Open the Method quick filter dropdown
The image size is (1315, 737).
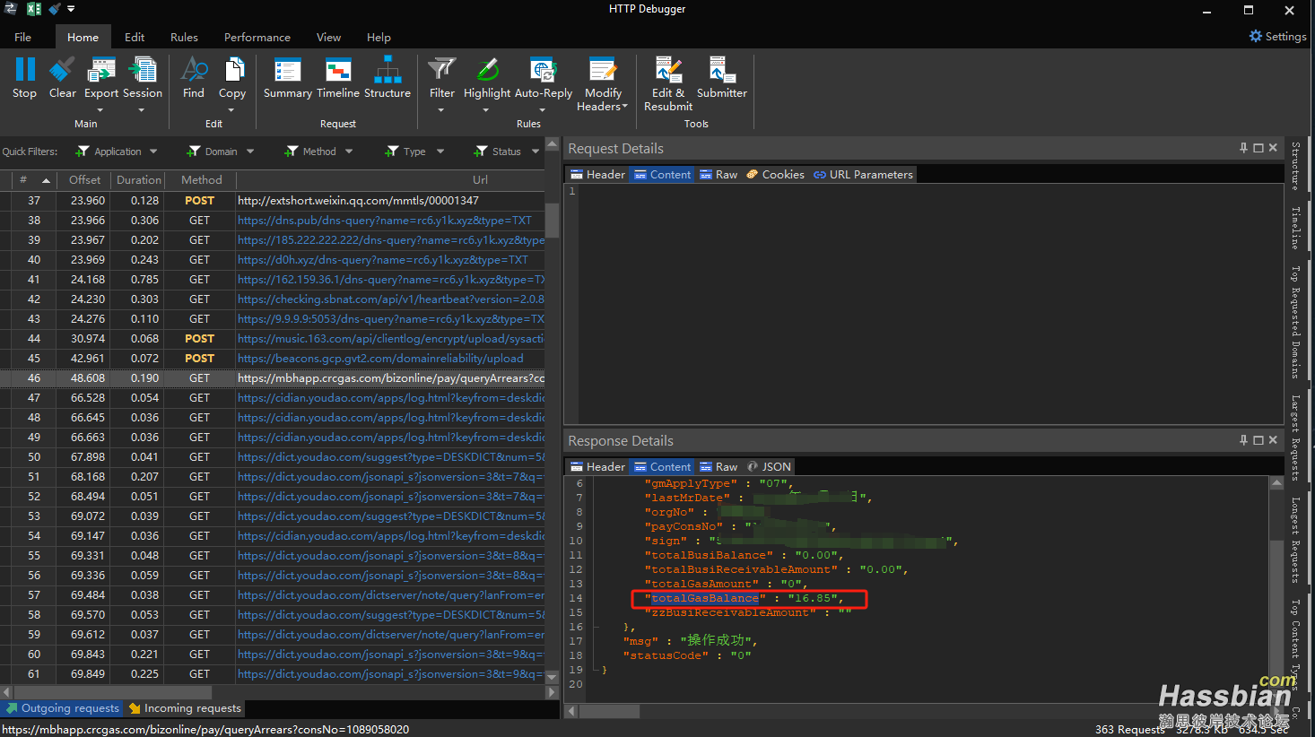349,152
